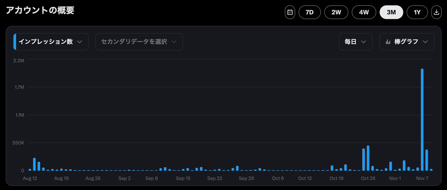Select the 4W time range

click(364, 12)
